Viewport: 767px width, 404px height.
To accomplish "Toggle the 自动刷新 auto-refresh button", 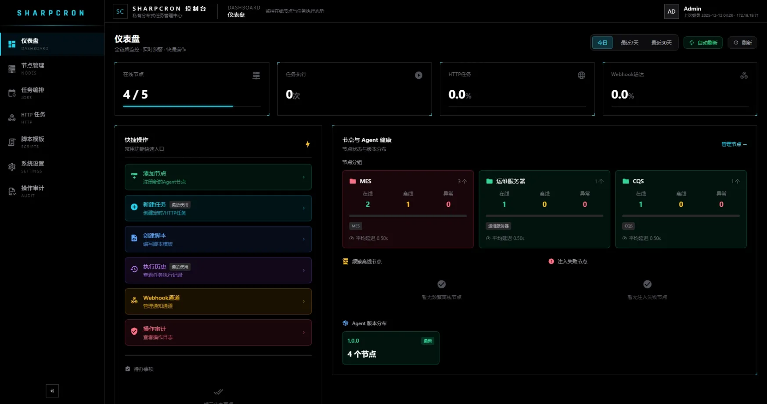I will [x=703, y=43].
